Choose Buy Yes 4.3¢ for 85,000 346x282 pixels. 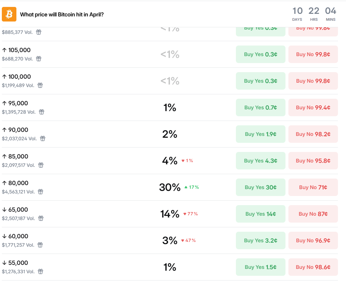coord(260,161)
